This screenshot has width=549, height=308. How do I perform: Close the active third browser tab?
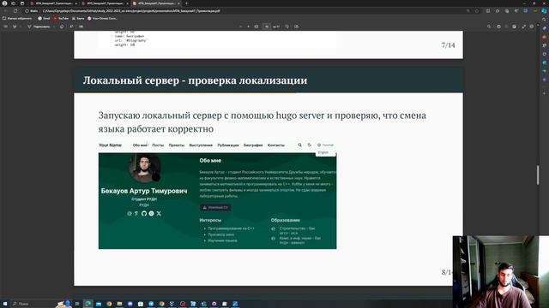178,3
